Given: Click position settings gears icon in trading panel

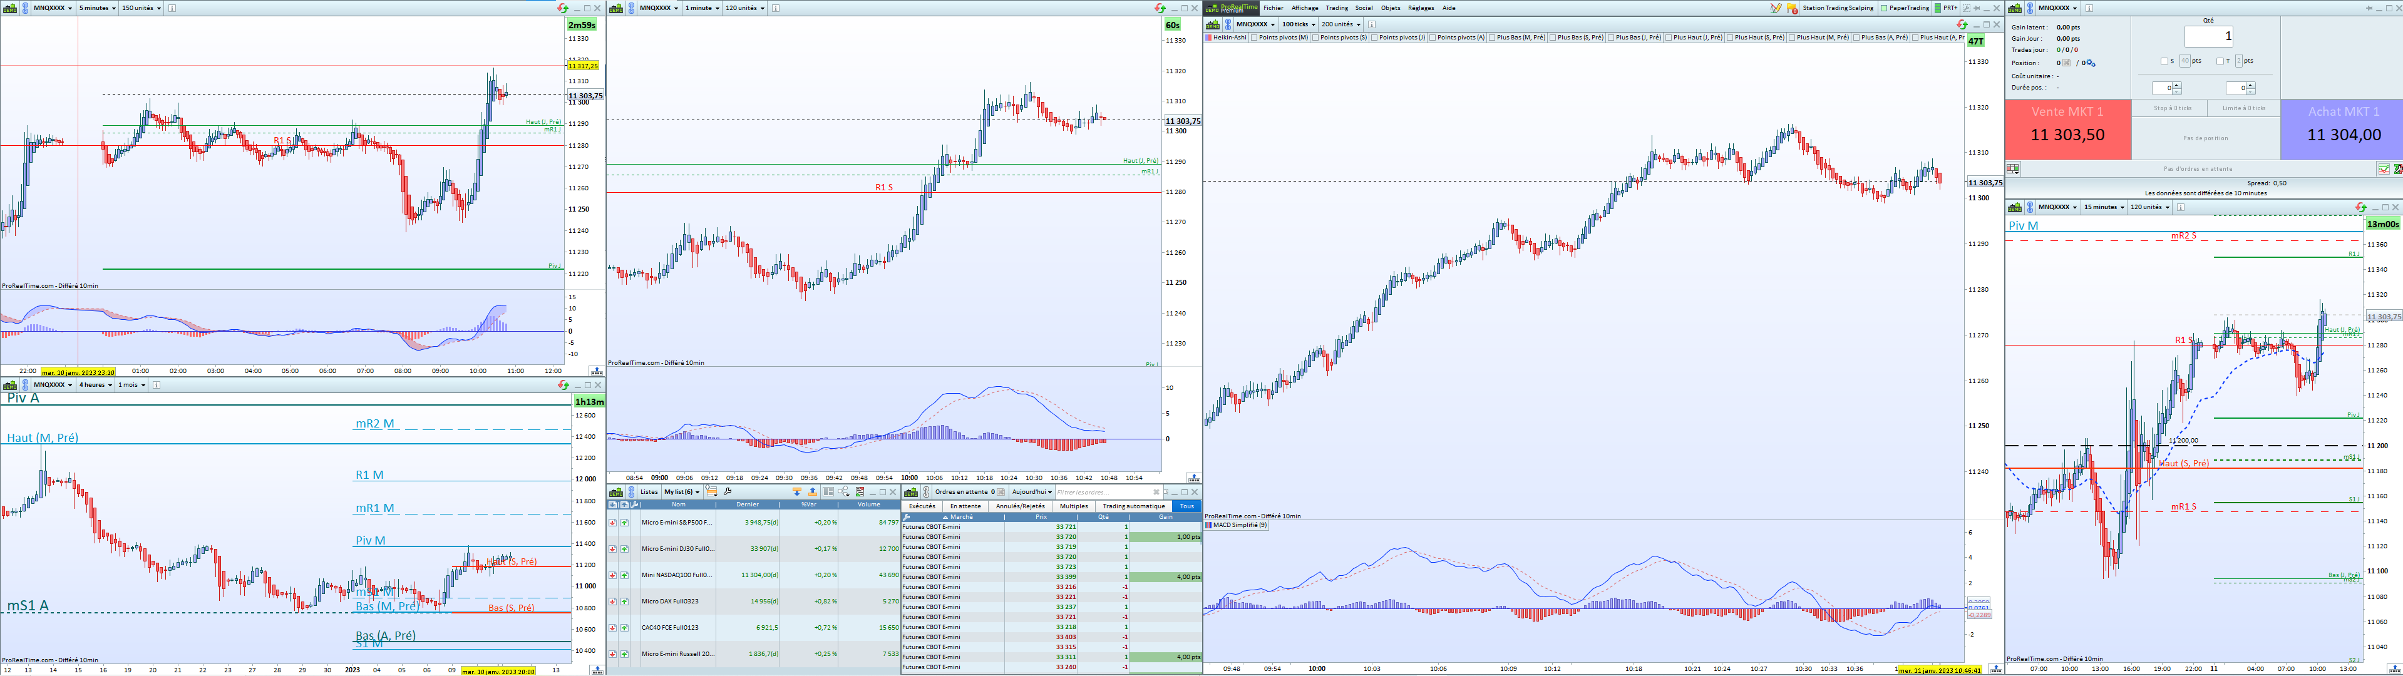Looking at the screenshot, I should pyautogui.click(x=2091, y=63).
